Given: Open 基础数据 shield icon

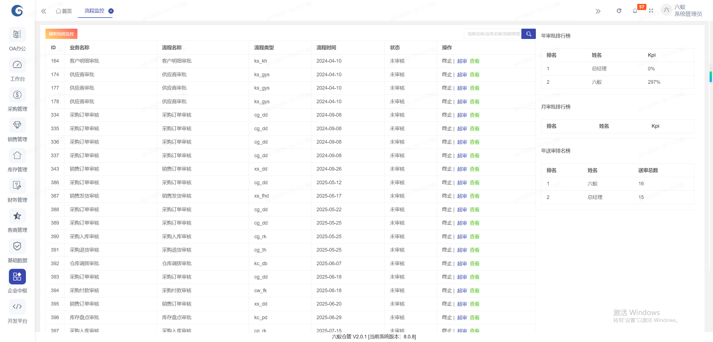Looking at the screenshot, I should (x=17, y=247).
